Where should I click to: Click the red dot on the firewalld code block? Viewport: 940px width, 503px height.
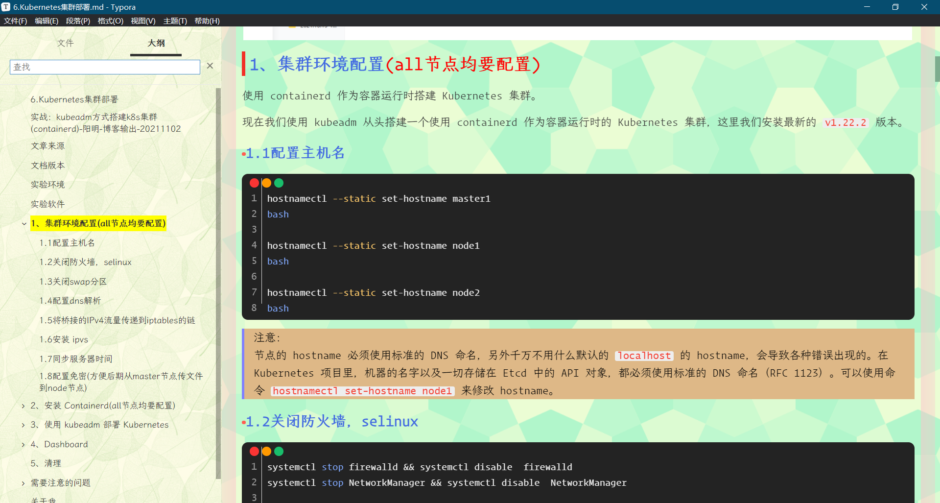point(254,452)
